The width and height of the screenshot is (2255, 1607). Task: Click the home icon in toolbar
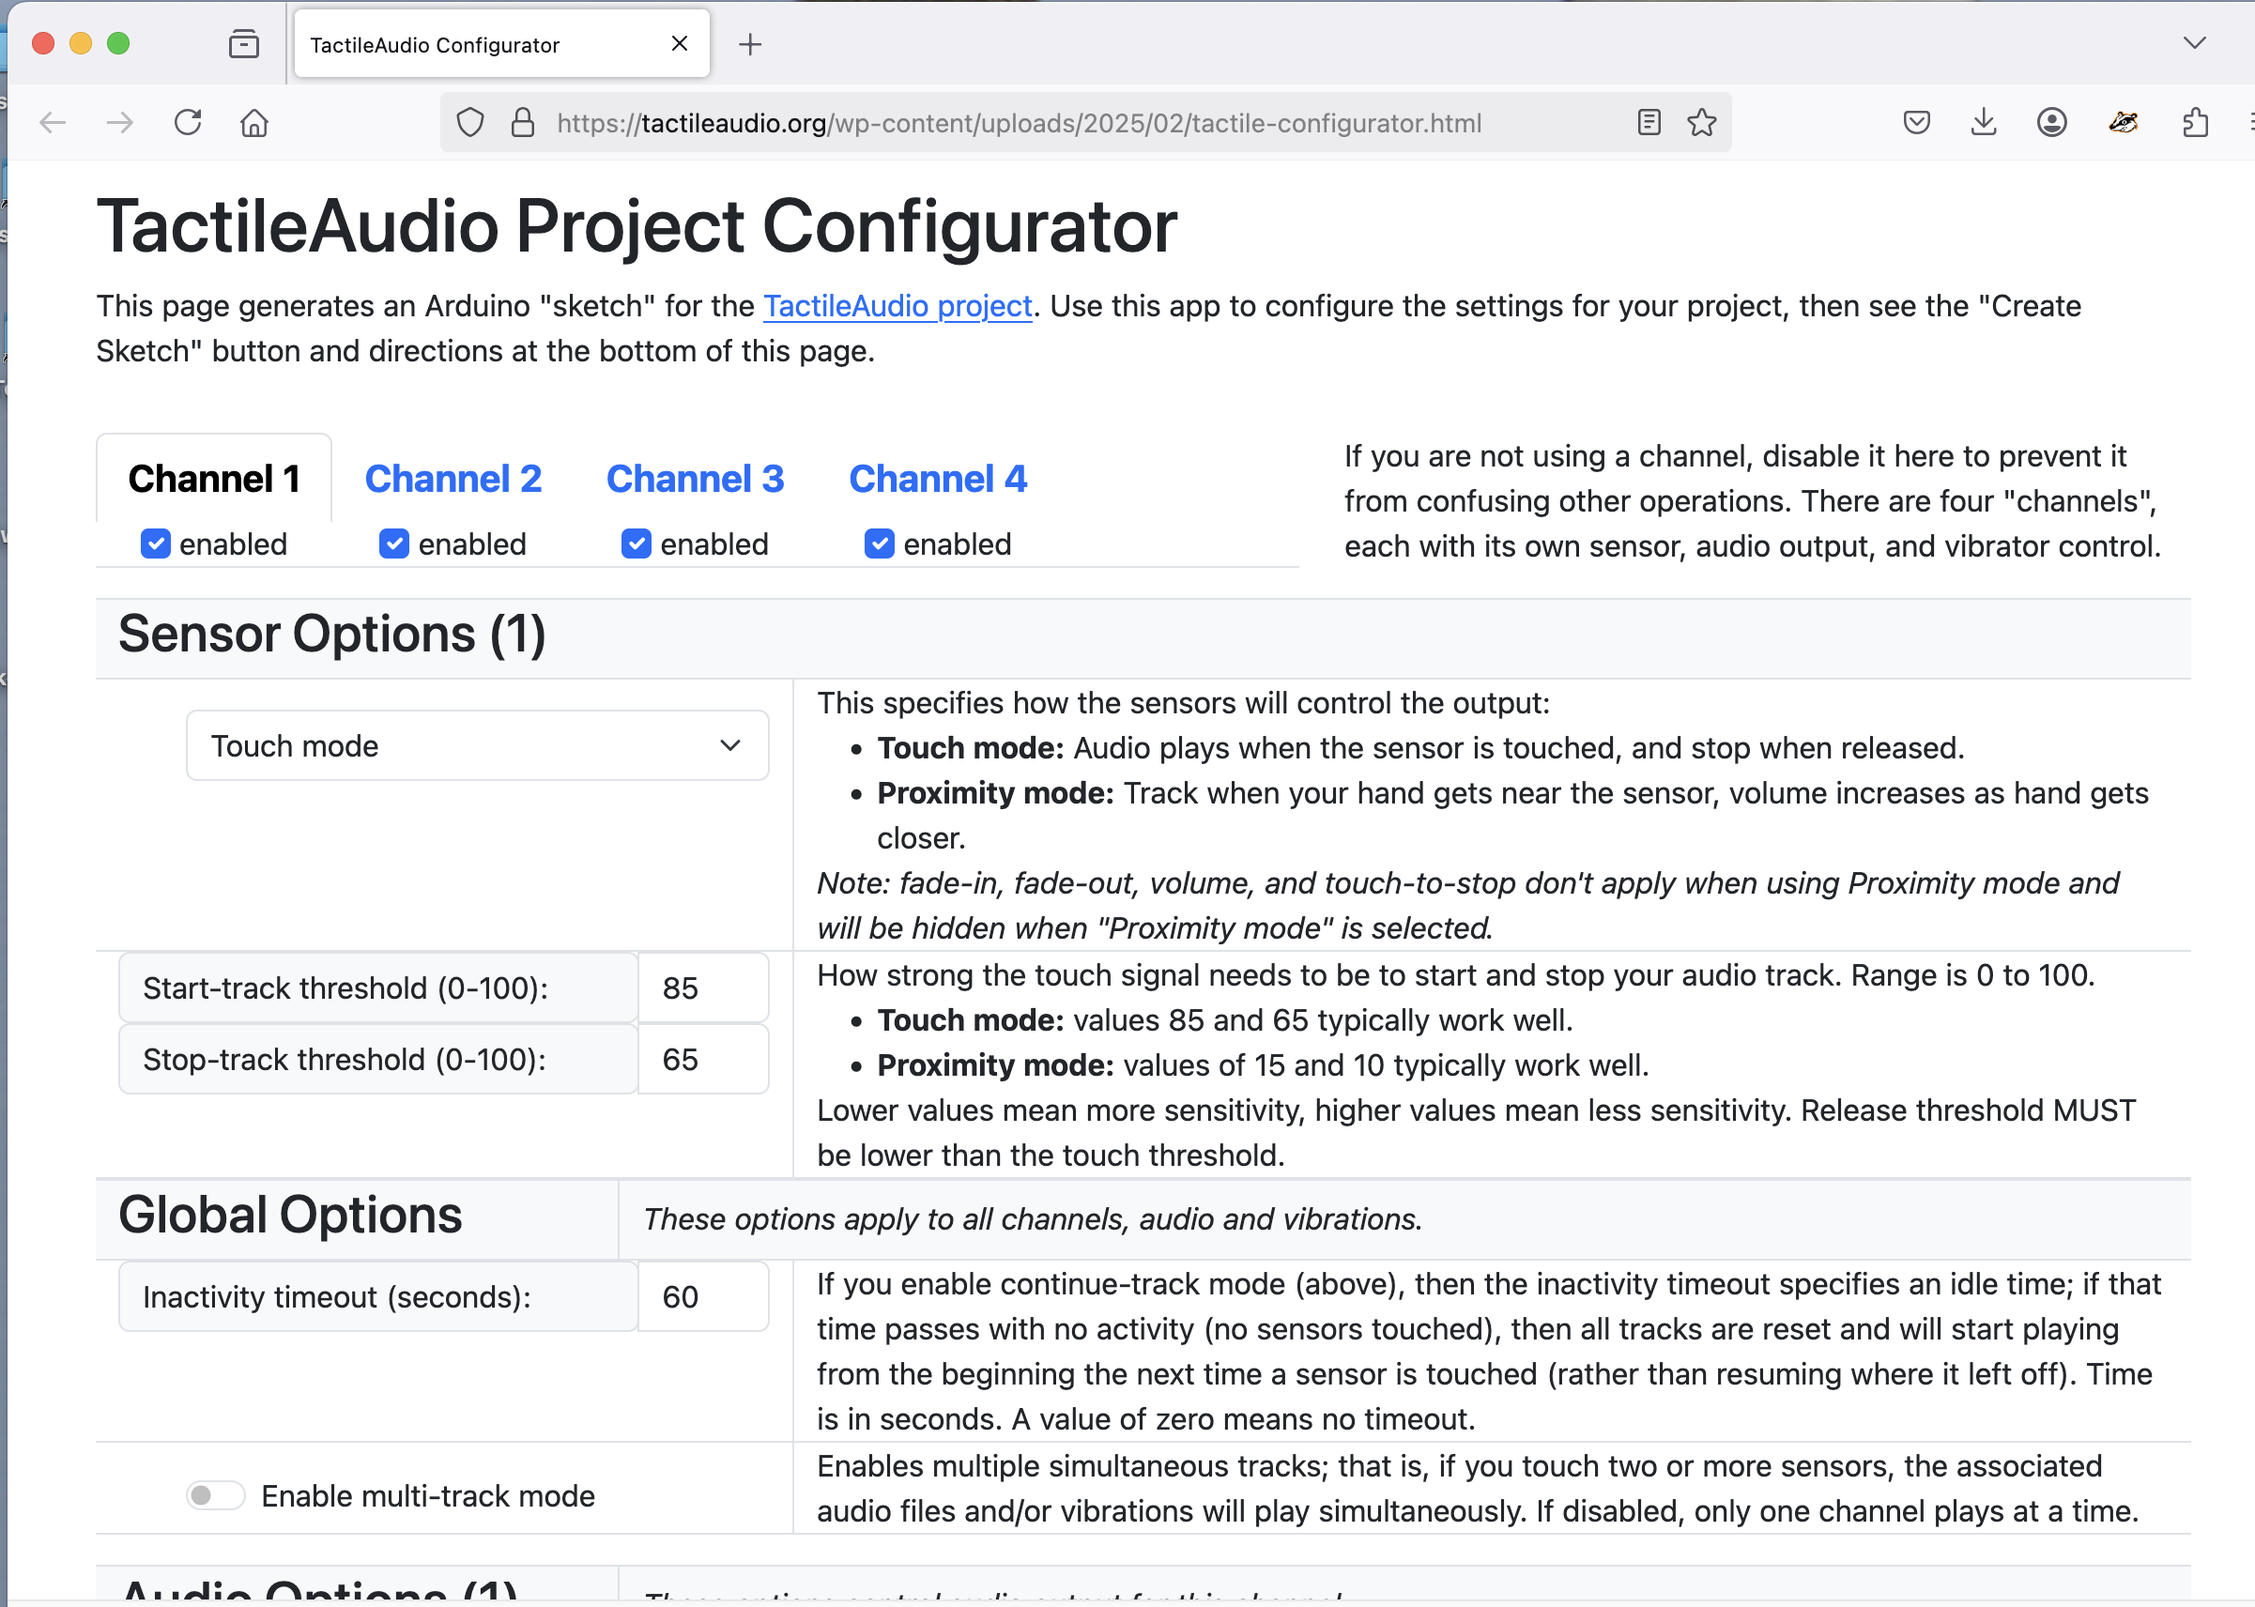(x=254, y=123)
